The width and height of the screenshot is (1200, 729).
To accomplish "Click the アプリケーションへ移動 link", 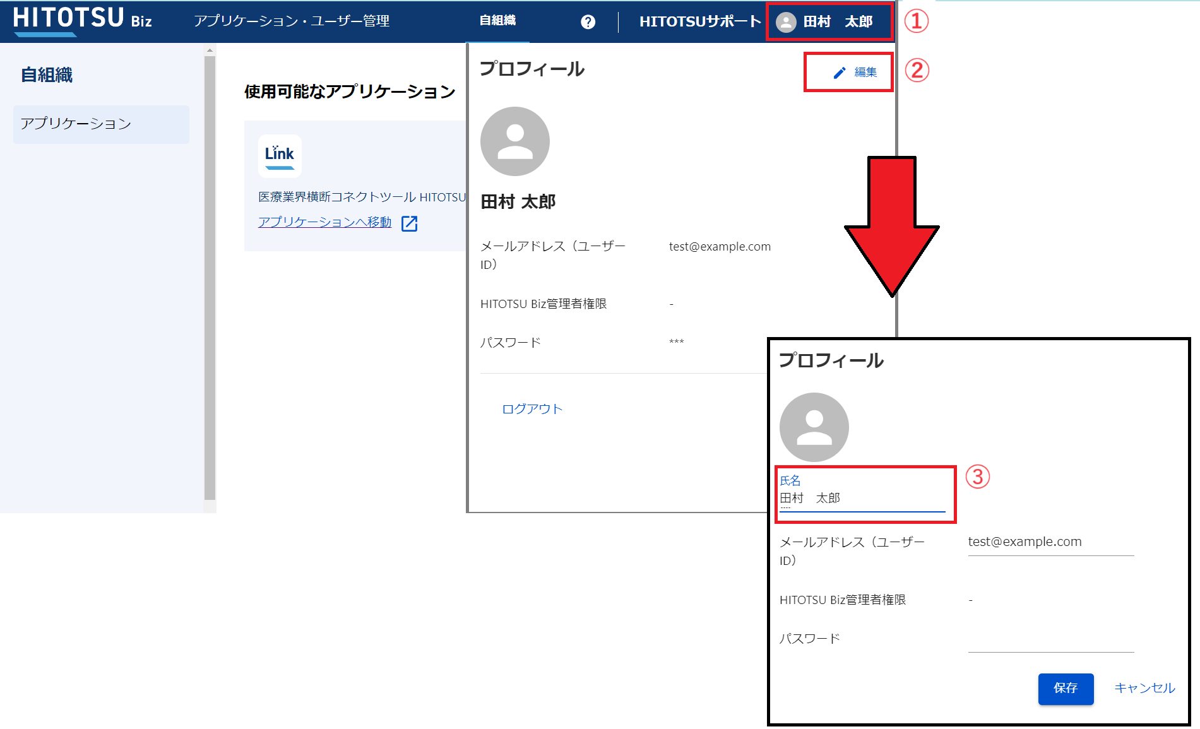I will 324,222.
